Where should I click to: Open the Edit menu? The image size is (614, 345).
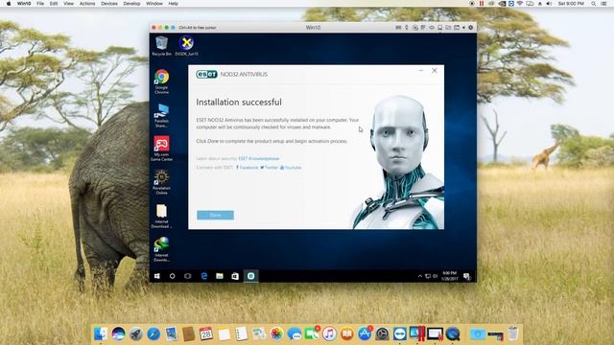(x=54, y=4)
